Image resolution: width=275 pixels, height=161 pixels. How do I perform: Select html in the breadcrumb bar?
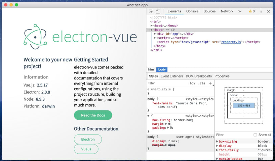pos(151,69)
